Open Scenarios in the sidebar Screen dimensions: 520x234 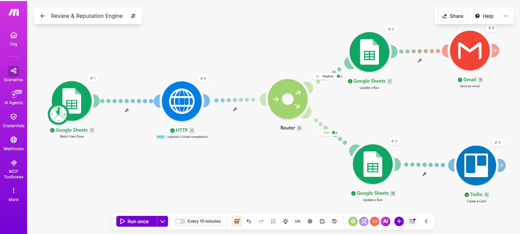14,74
